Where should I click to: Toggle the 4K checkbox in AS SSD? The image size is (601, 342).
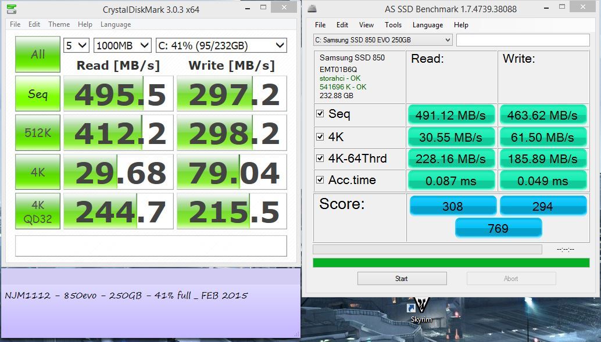[x=320, y=136]
